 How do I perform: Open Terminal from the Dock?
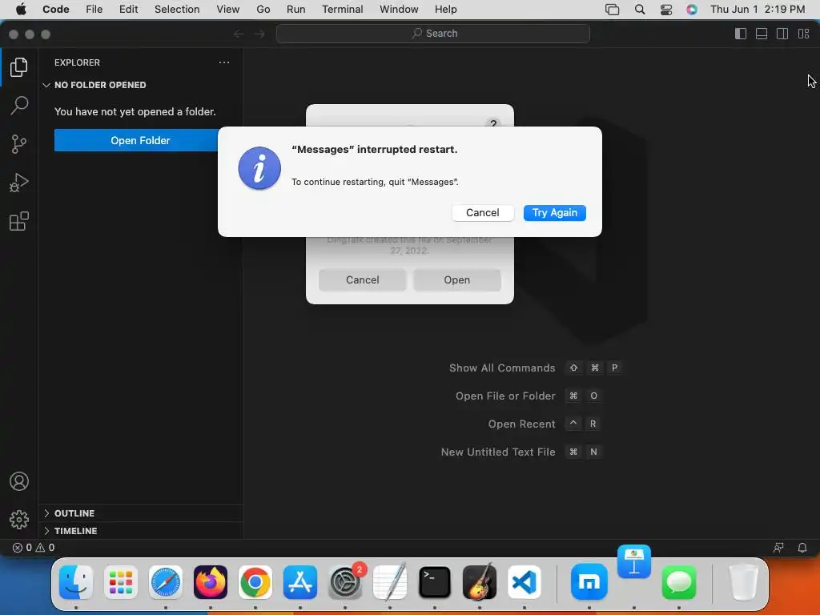click(435, 582)
